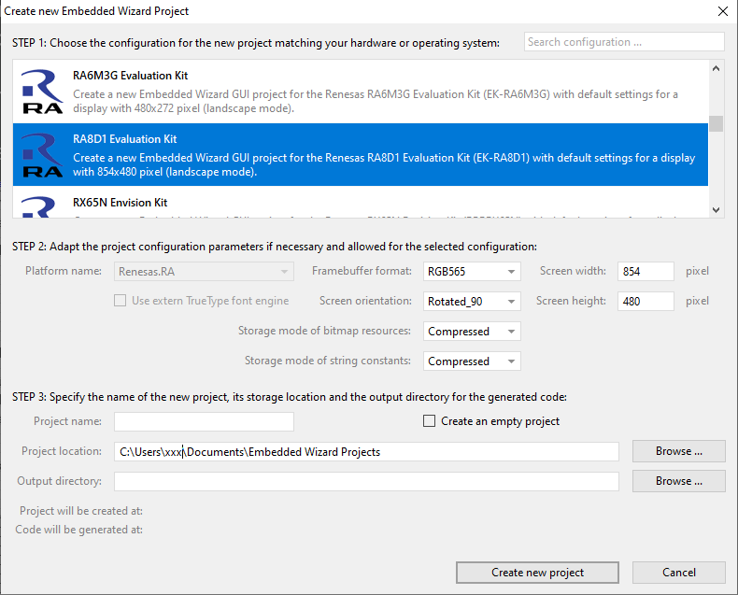Select the RX65N Envision Kit configuration
The width and height of the screenshot is (738, 595).
(x=374, y=204)
